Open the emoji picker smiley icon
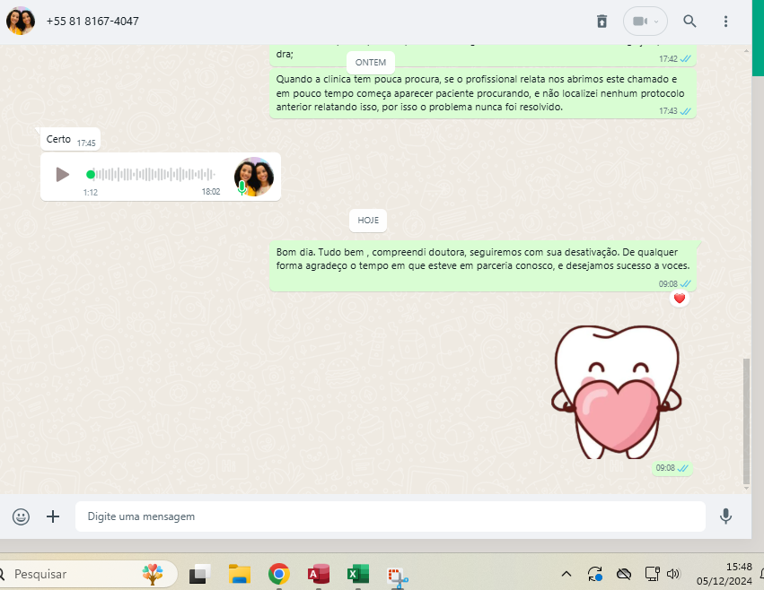Screen dimensions: 764x590 coord(21,516)
